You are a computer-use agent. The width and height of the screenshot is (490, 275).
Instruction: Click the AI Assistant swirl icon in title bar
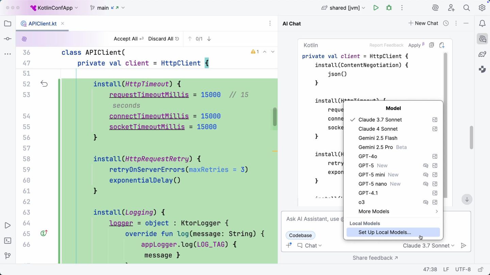(435, 7)
